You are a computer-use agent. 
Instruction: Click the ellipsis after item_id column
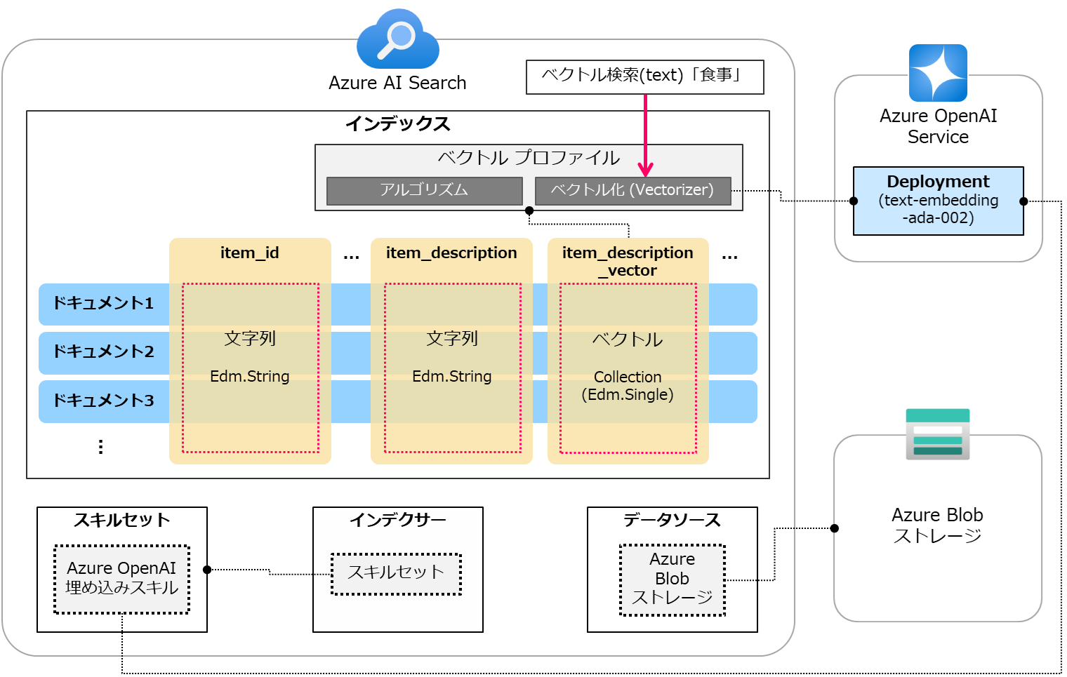coord(351,257)
